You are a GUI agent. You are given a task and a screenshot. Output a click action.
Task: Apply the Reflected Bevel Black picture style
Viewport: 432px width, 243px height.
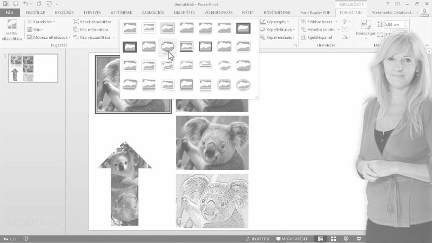186,85
